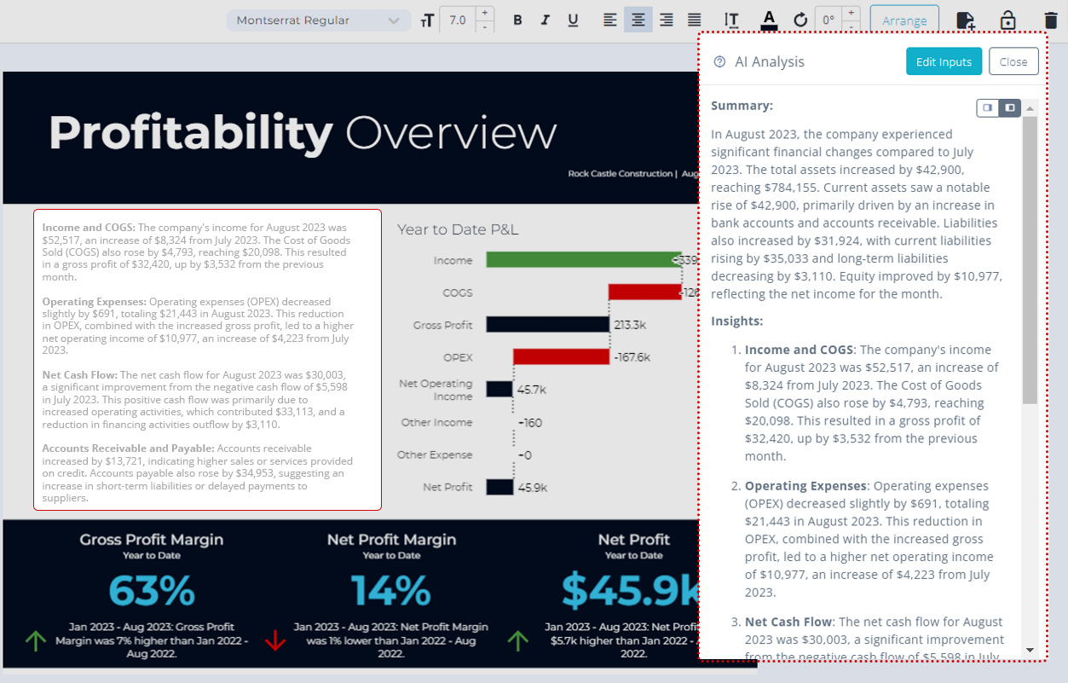Click the Gross Profit bar
Image resolution: width=1068 pixels, height=683 pixels.
[x=547, y=325]
